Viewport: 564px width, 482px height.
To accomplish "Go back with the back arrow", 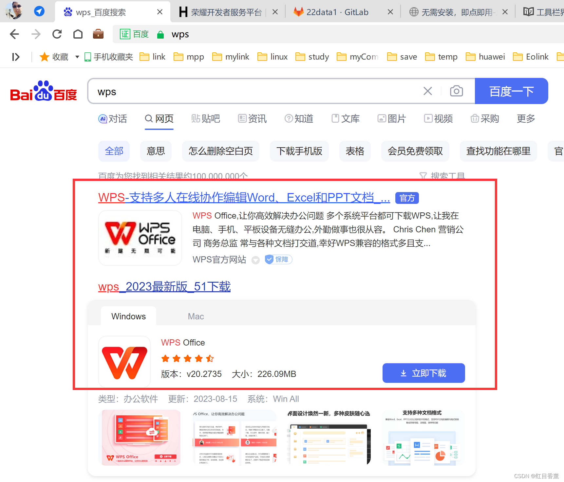I will coord(14,34).
